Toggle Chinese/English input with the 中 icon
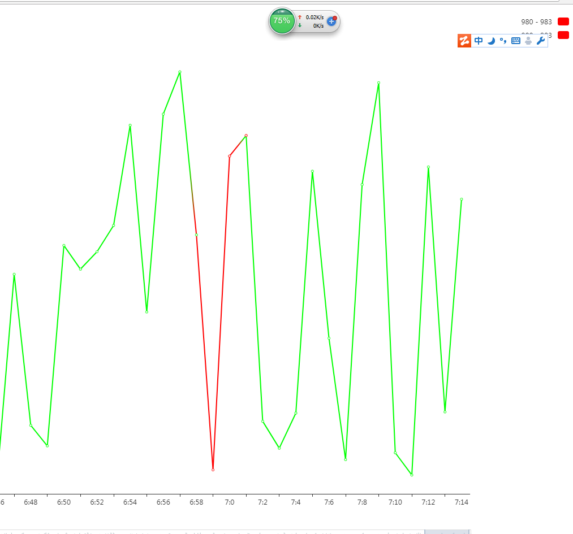The width and height of the screenshot is (573, 534). click(479, 41)
